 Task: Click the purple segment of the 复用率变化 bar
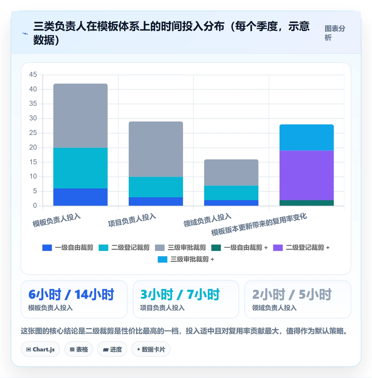[x=307, y=175]
